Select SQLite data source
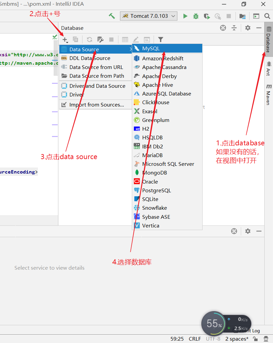273x343 pixels. pos(167,199)
